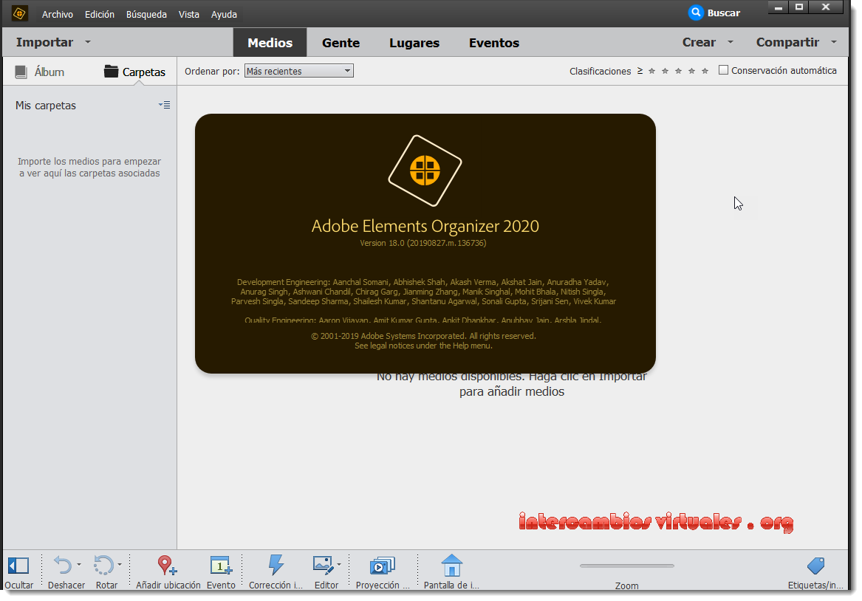This screenshot has height=601, width=862.
Task: Open Ordenar por Más recientes combo box
Action: pos(298,71)
